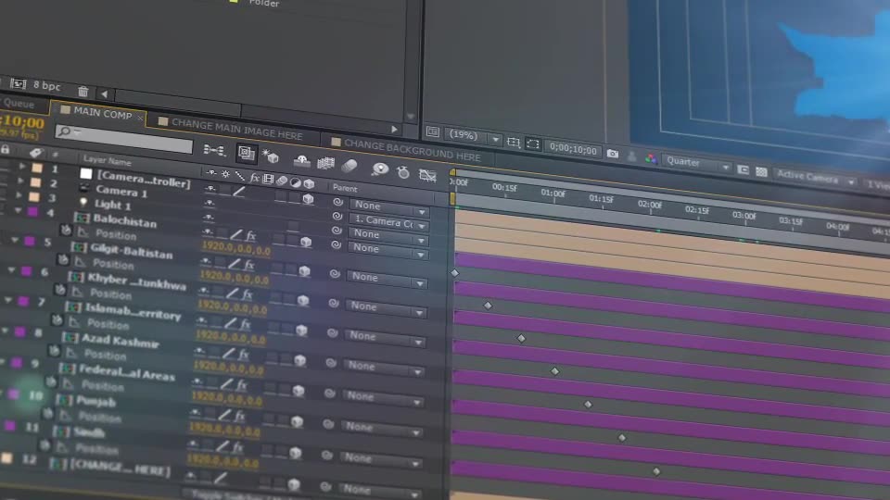Close the MAIN COMP tab

(x=140, y=118)
